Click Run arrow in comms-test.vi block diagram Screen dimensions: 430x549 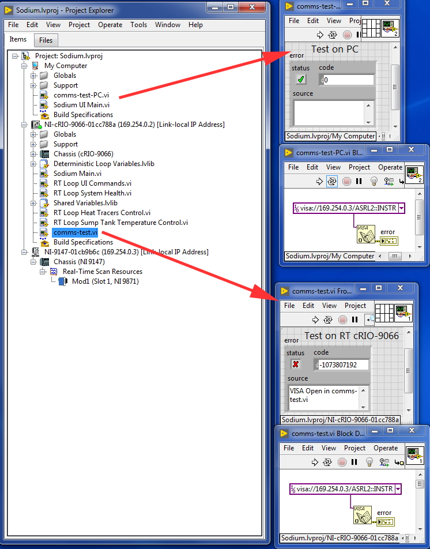pos(315,462)
